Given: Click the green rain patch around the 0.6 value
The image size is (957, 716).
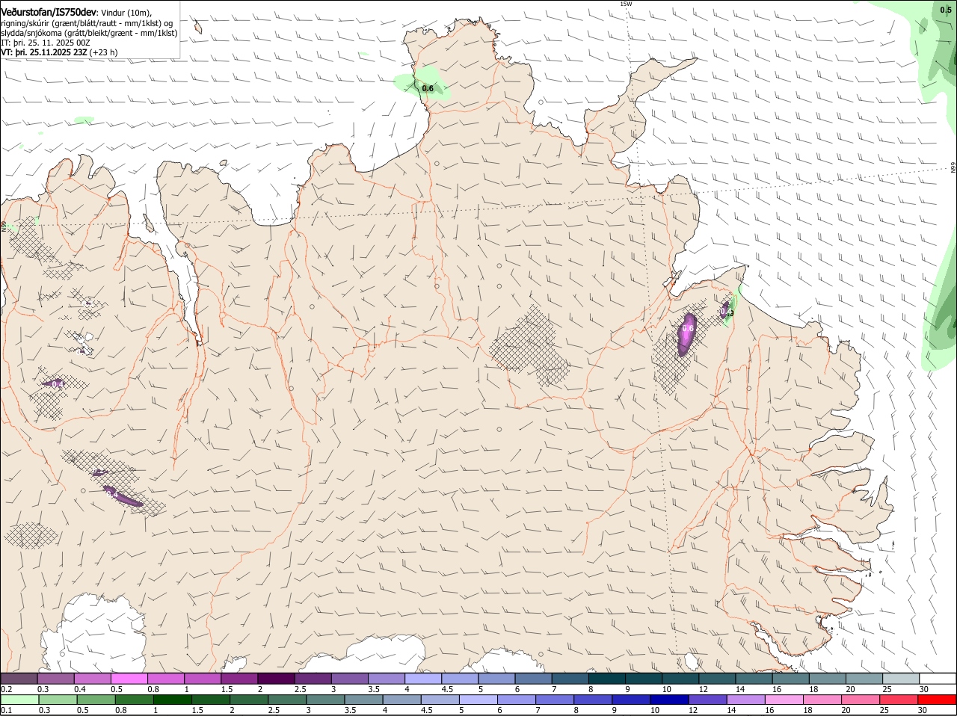Looking at the screenshot, I should pyautogui.click(x=422, y=83).
